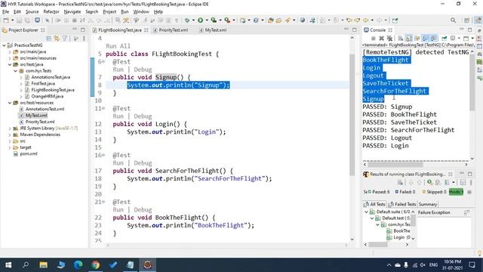Image resolution: width=483 pixels, height=272 pixels.
Task: Toggle Link with Editor in Project Explorer
Action: (x=57, y=39)
